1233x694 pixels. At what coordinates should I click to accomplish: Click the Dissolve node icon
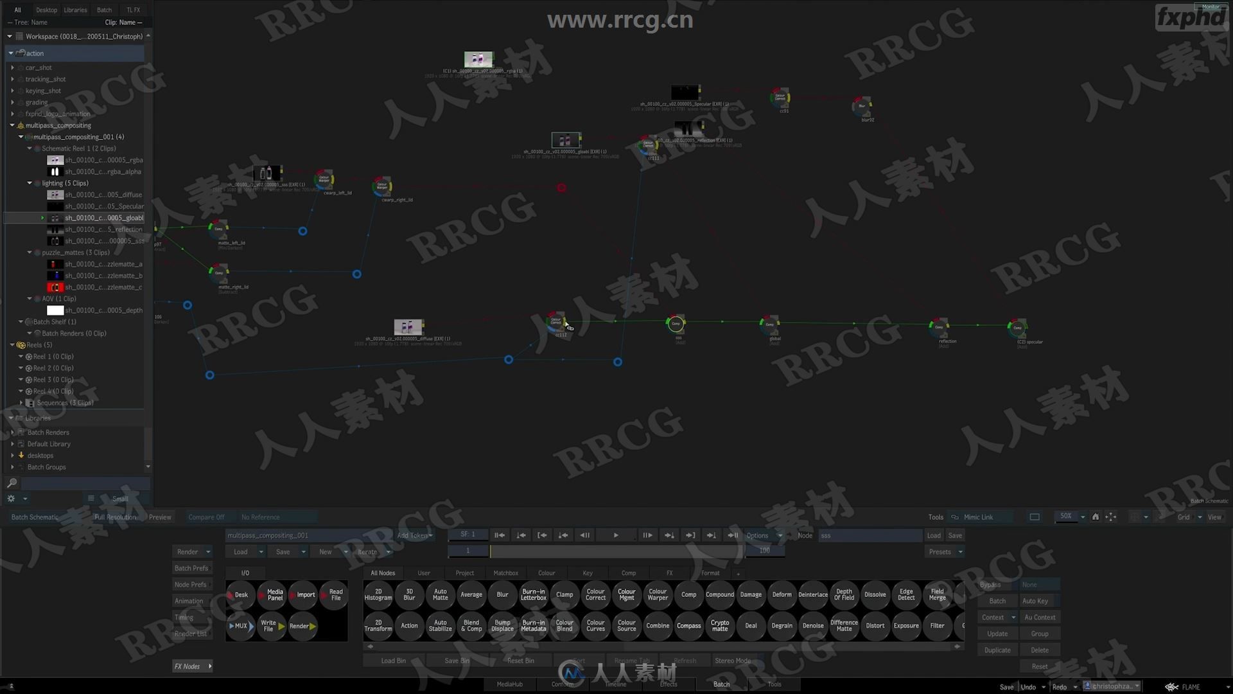pos(875,594)
